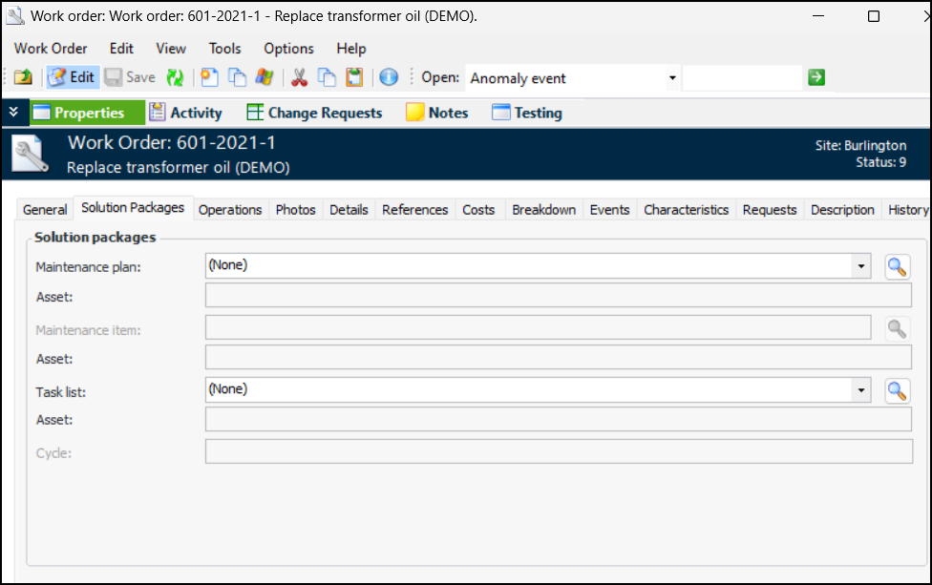Screen dimensions: 932x585
Task: Click the empty field next to Open dropdown
Action: click(742, 78)
